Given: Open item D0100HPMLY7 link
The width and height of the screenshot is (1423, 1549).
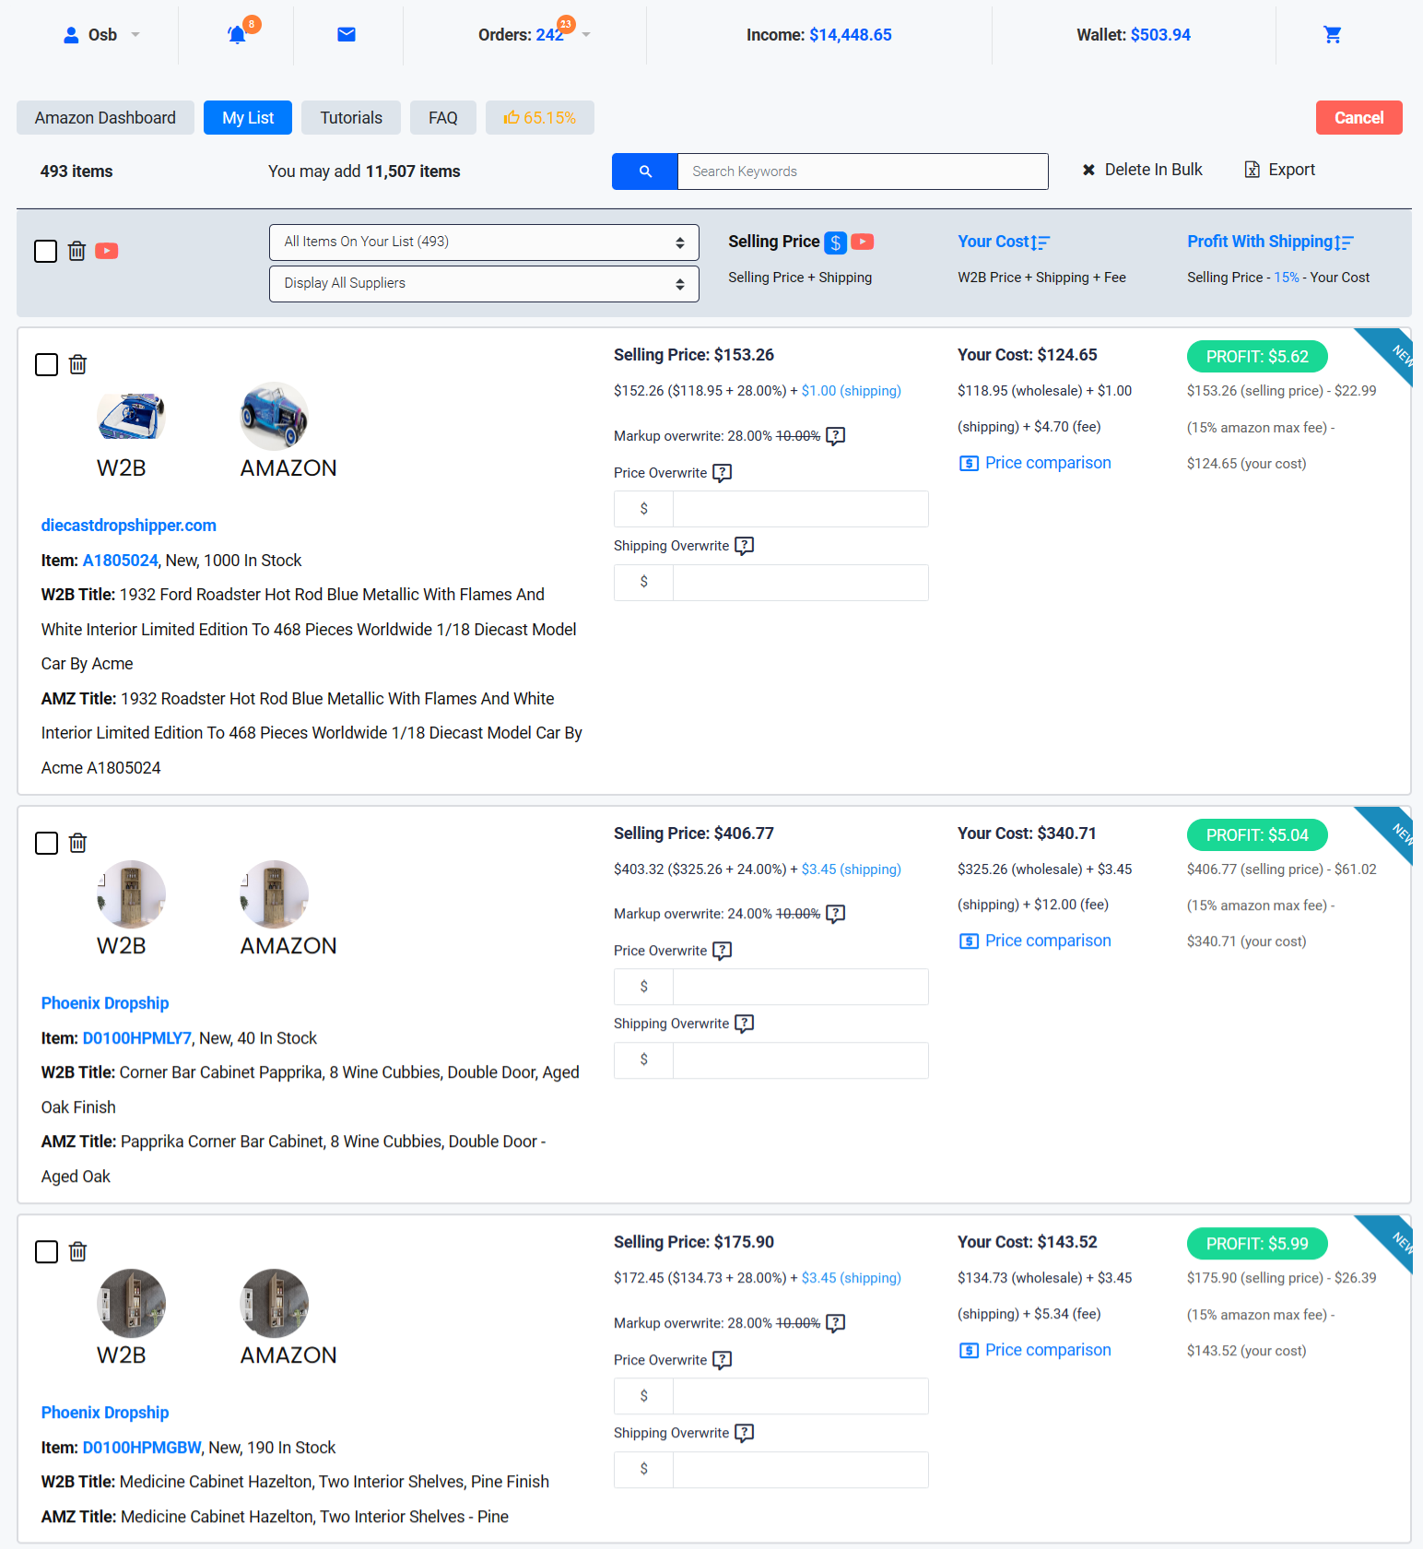Looking at the screenshot, I should click(x=137, y=1038).
